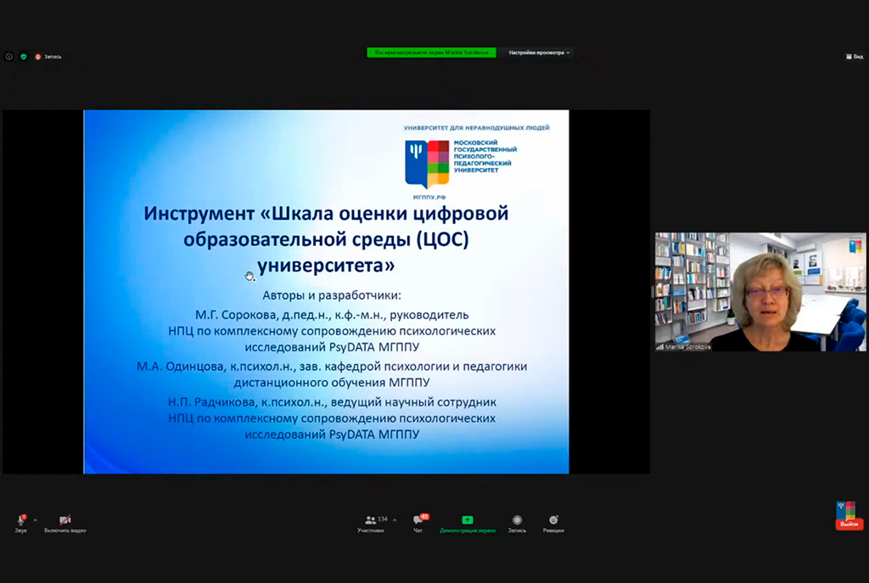Expand audio options arrow next to Звук
The height and width of the screenshot is (583, 869).
click(35, 520)
